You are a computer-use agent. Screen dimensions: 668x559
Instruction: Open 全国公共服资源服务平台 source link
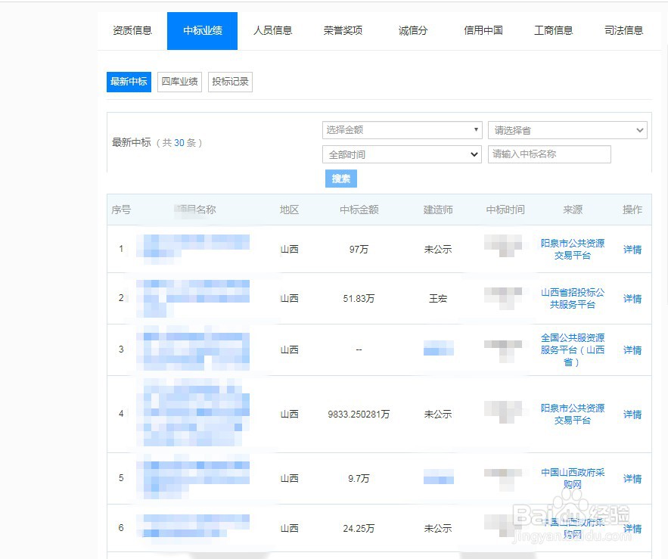(x=573, y=349)
